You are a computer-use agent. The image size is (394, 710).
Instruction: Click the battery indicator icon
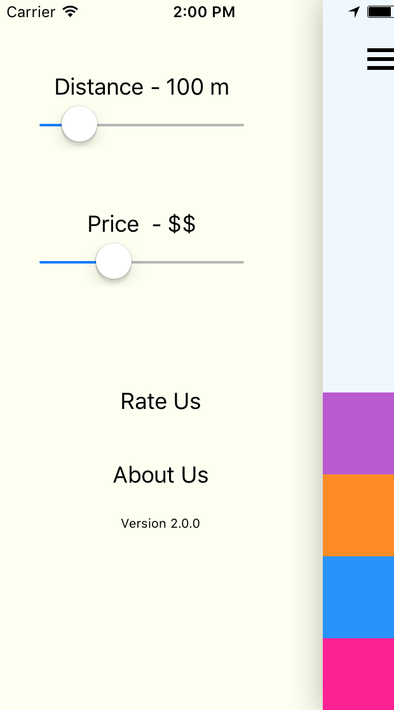[x=381, y=11]
